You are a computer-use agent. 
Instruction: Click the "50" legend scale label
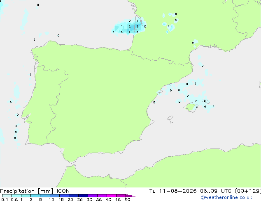[x=127, y=199]
